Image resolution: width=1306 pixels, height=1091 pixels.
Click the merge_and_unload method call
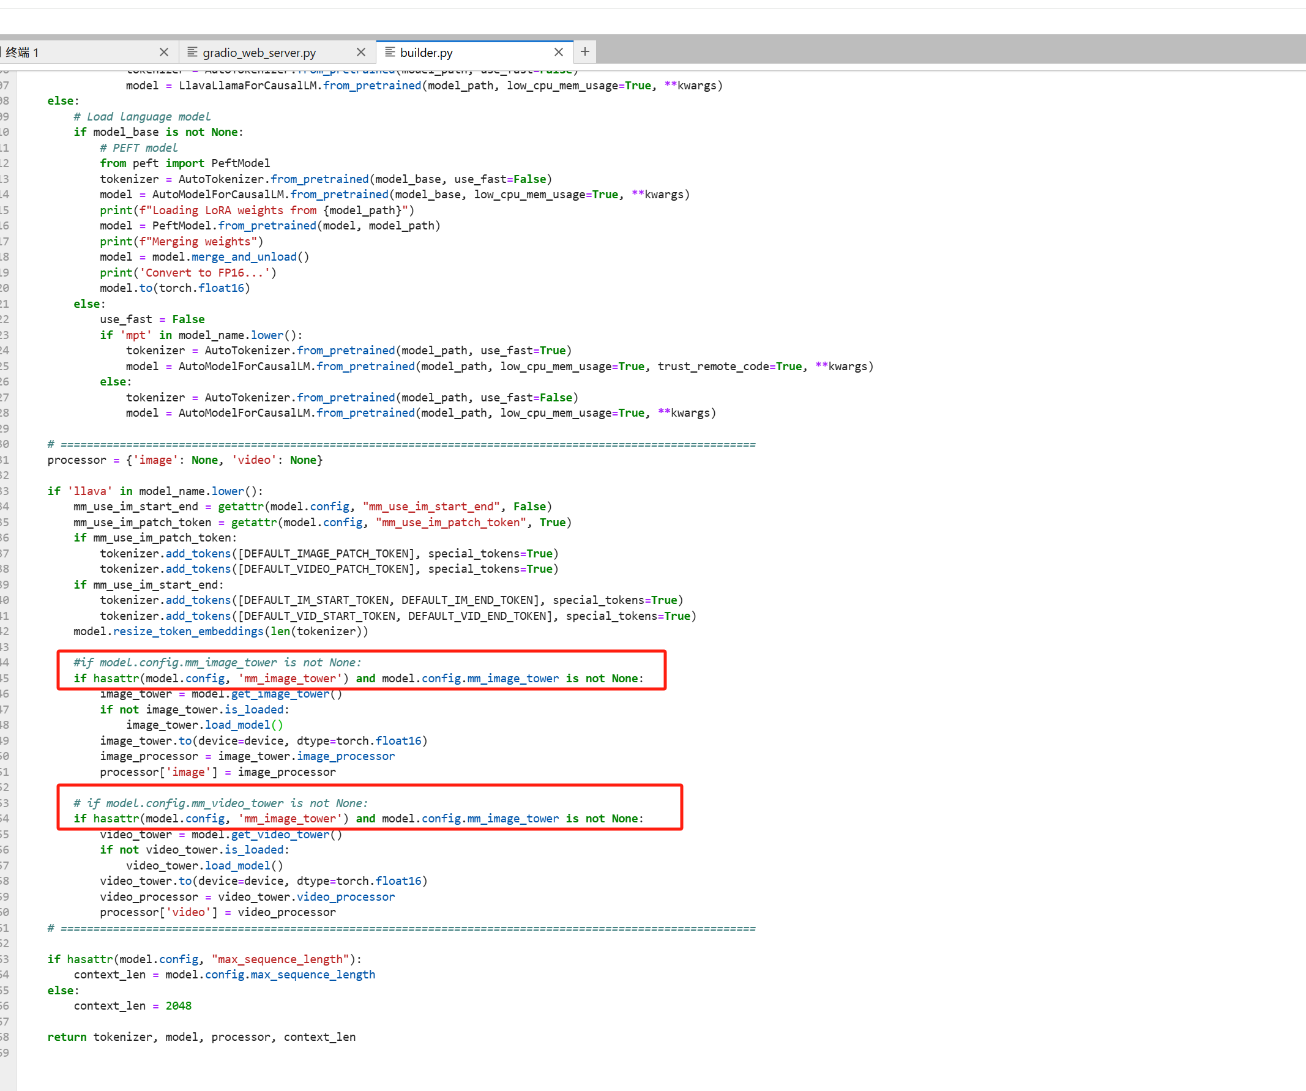coord(244,257)
